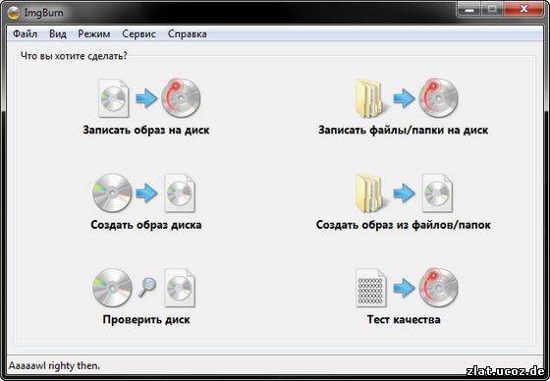Click the create image from disc icon
This screenshot has width=550, height=381.
tap(143, 193)
